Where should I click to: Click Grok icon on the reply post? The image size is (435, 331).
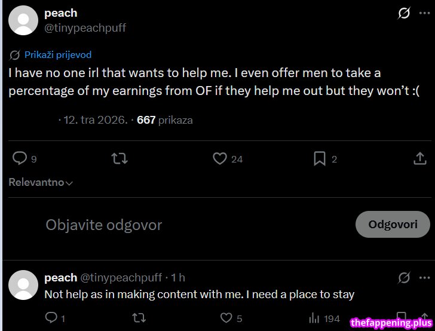(x=405, y=277)
